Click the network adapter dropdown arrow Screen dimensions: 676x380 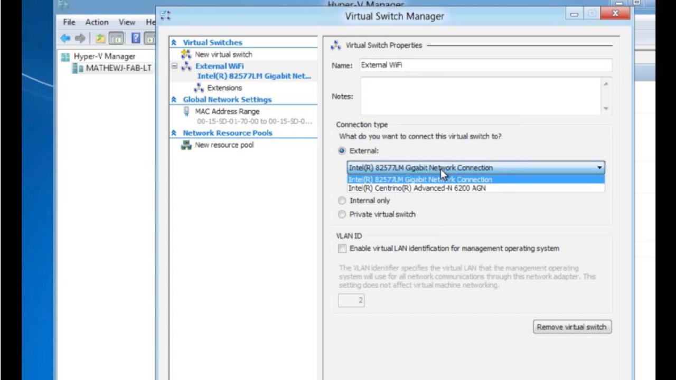(x=599, y=168)
